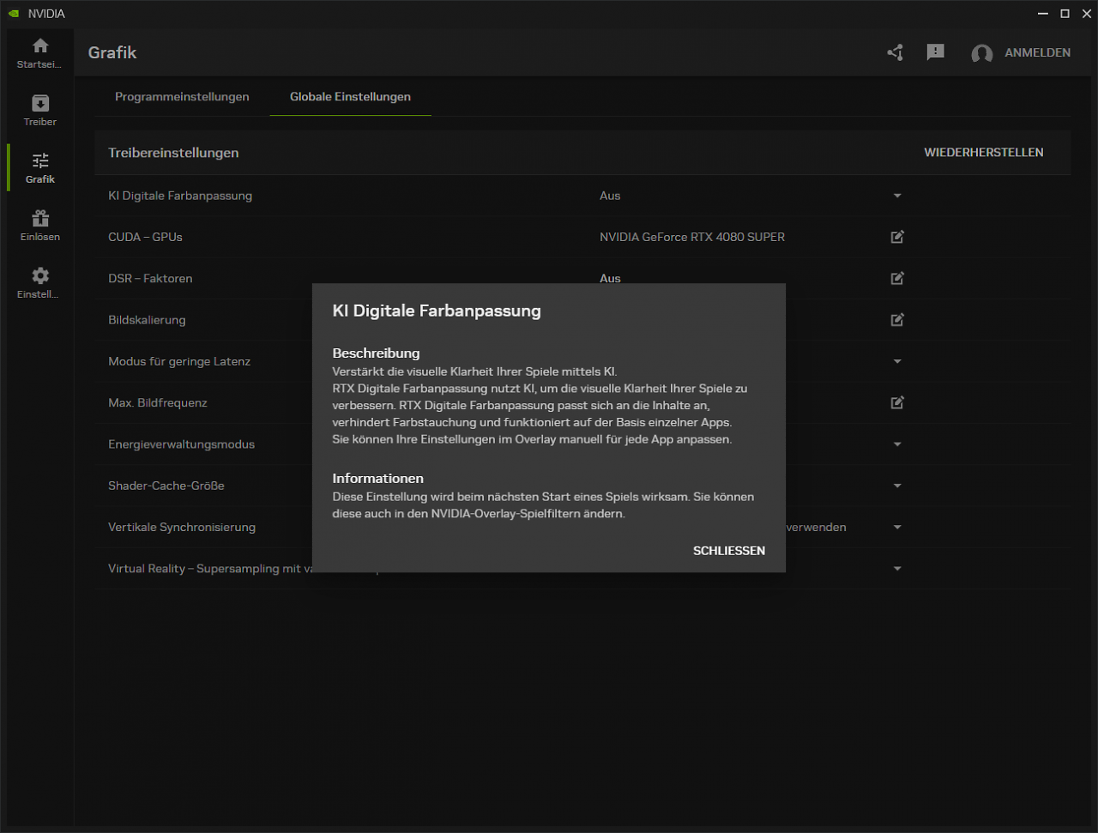Click the Vertikale Synchronisierung row label
This screenshot has width=1098, height=833.
[182, 527]
